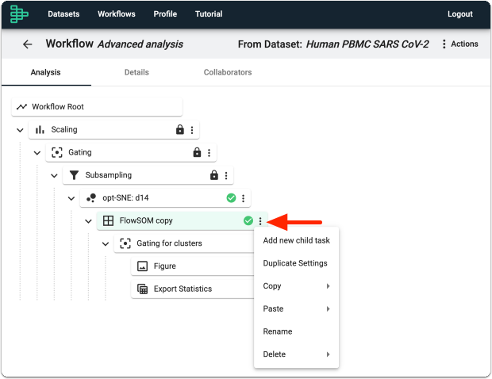The height and width of the screenshot is (379, 492).
Task: Click 'Human PBMC SARS CoV-2' dataset name
Action: click(367, 44)
